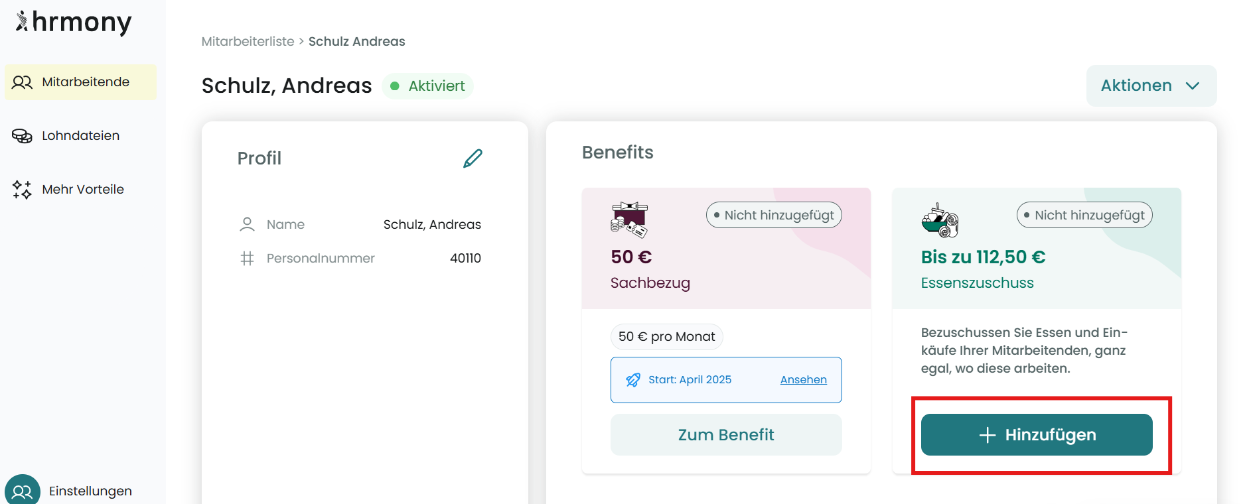Click the Zum Benefit button
1251x504 pixels.
point(726,435)
